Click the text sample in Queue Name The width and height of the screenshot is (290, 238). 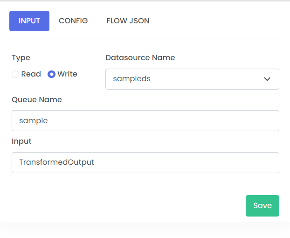[x=34, y=121]
